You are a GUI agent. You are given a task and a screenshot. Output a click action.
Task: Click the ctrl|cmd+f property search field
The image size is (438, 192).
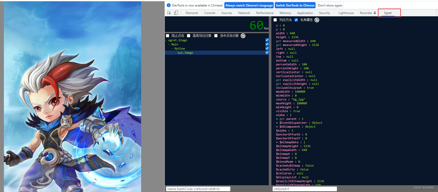click(305, 189)
